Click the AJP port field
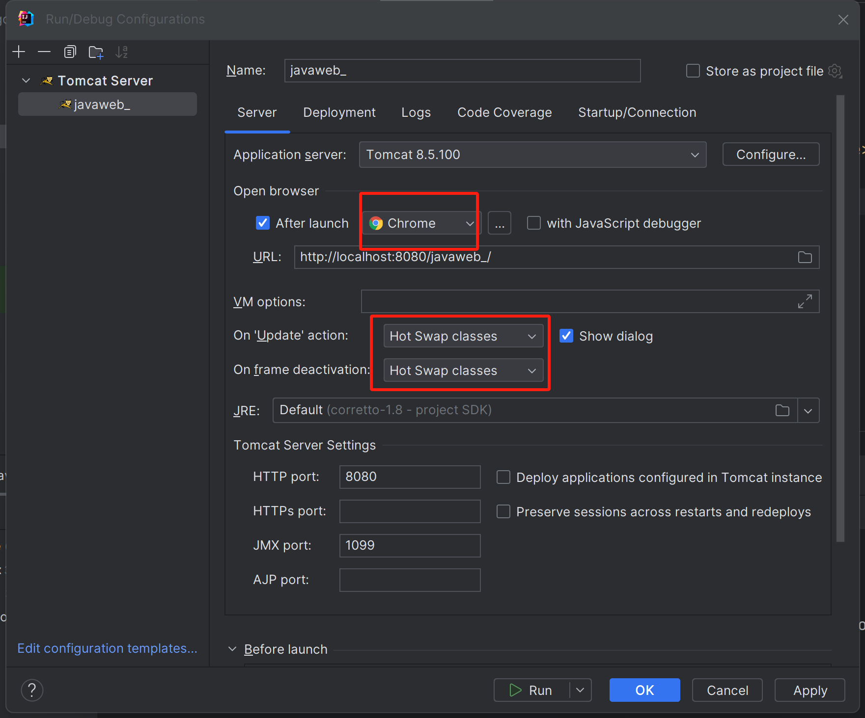The height and width of the screenshot is (718, 865). tap(410, 580)
